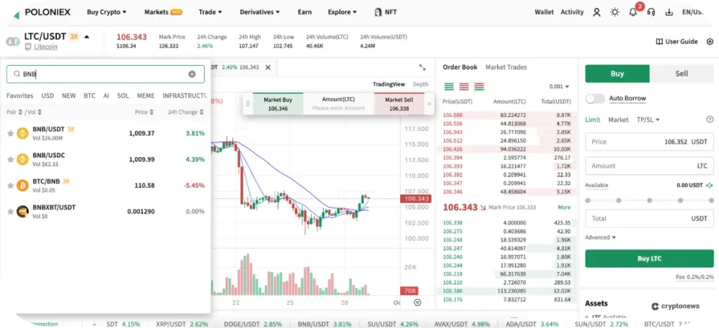The height and width of the screenshot is (328, 719).
Task: Open the Wallet link
Action: (544, 13)
